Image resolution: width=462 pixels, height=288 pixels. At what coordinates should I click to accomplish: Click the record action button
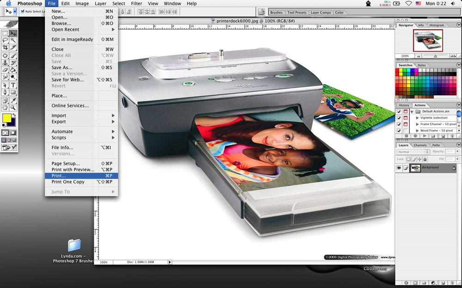pyautogui.click(x=415, y=136)
